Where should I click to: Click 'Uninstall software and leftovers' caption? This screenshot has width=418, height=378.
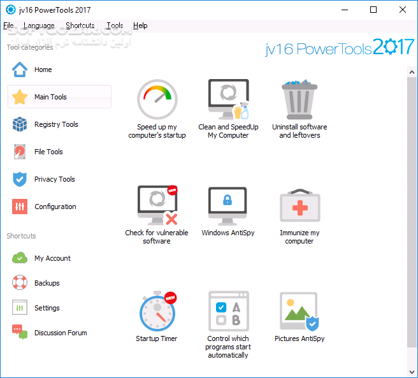click(x=299, y=131)
